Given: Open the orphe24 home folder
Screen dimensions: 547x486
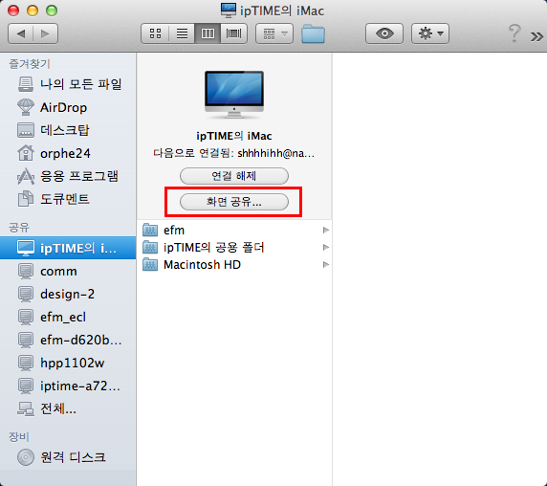Looking at the screenshot, I should (x=68, y=153).
